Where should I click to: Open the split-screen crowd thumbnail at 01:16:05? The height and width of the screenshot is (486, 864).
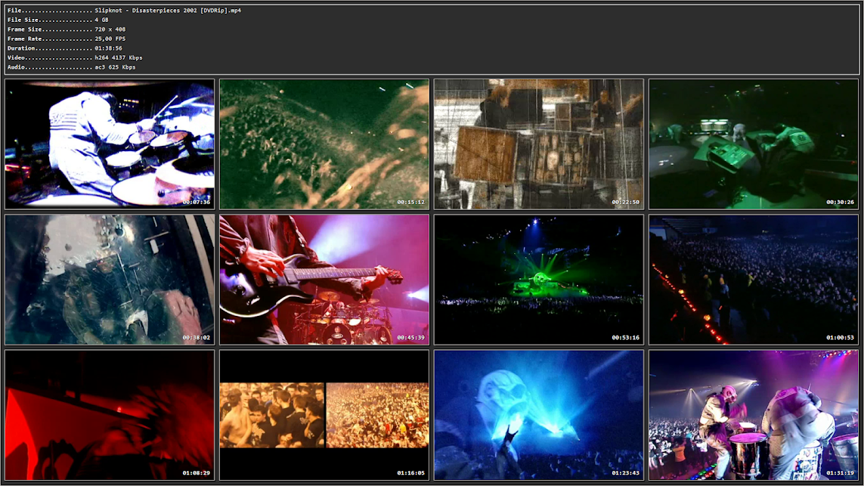click(x=324, y=415)
